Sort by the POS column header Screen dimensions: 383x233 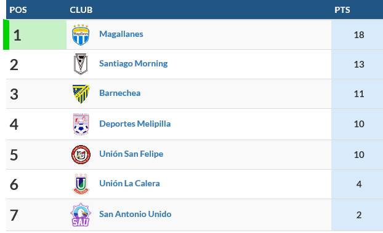pos(18,10)
